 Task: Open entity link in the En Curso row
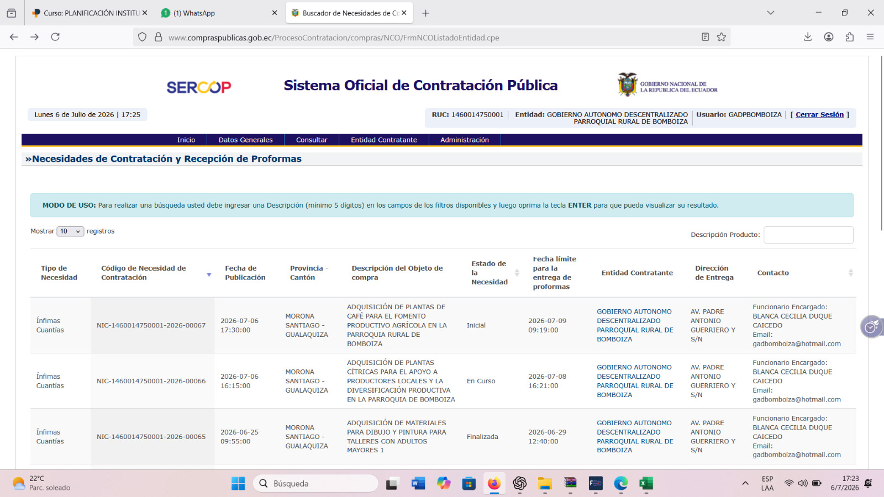point(635,381)
